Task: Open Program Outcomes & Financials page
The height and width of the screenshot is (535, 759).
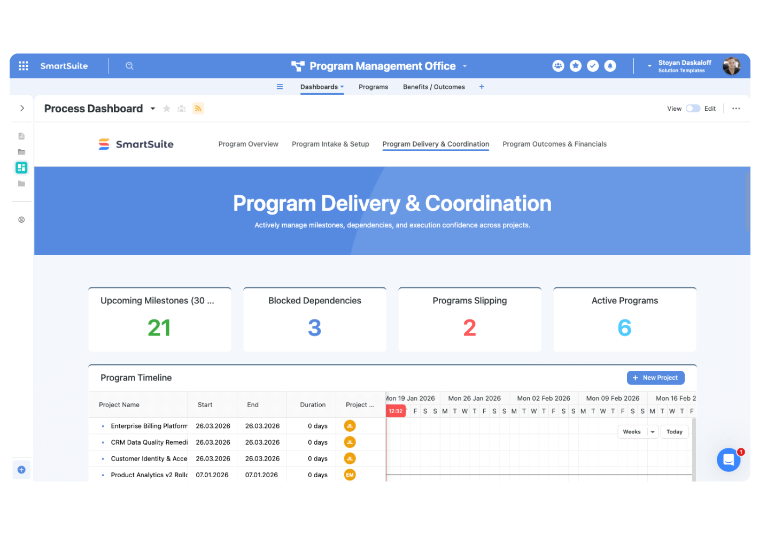Action: (554, 144)
